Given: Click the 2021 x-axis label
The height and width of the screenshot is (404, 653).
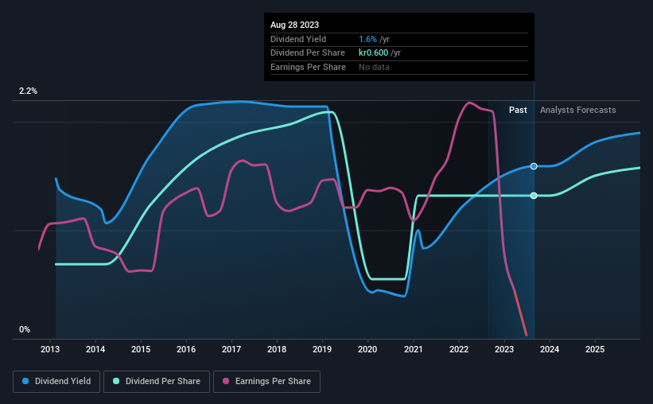Looking at the screenshot, I should pyautogui.click(x=413, y=349).
